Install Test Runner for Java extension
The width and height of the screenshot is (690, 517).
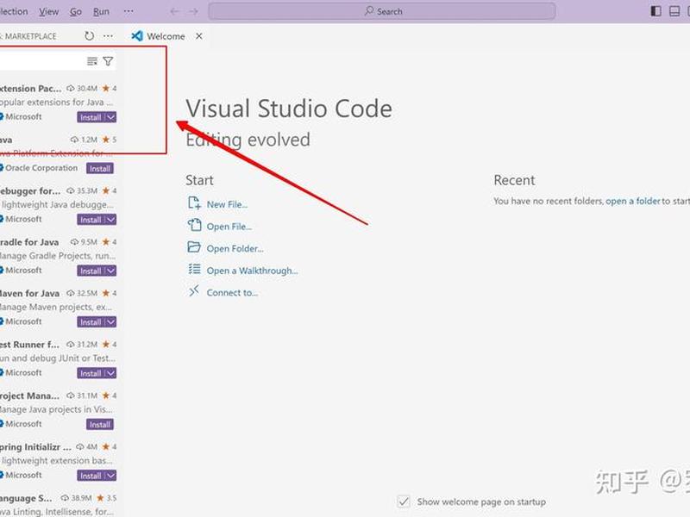91,373
